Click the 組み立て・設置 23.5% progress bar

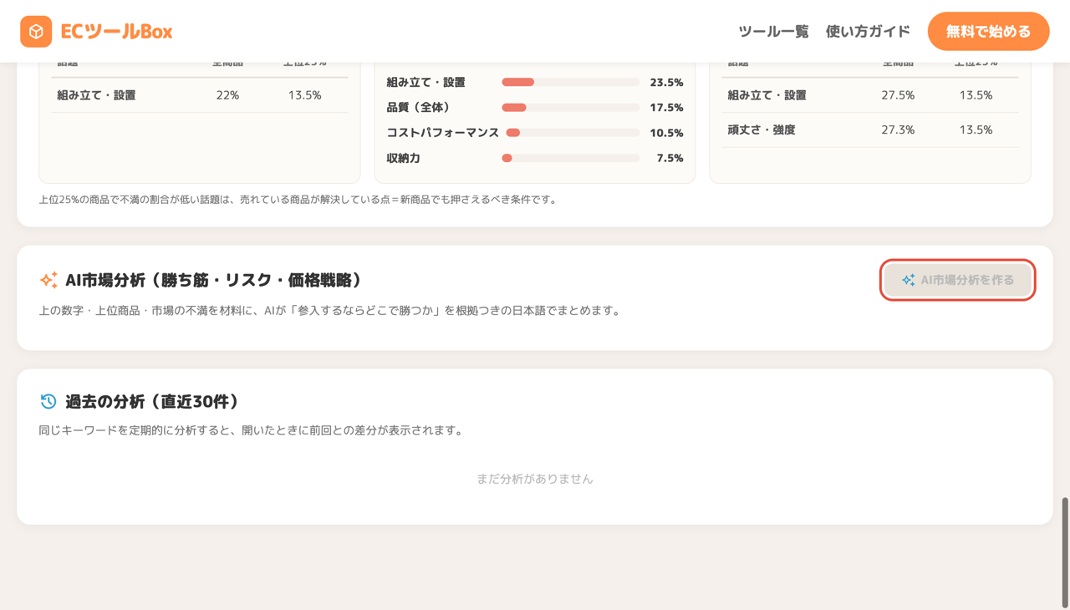(x=570, y=82)
